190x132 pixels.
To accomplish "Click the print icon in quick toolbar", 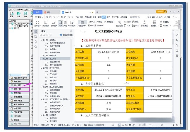I will click(x=65, y=17).
